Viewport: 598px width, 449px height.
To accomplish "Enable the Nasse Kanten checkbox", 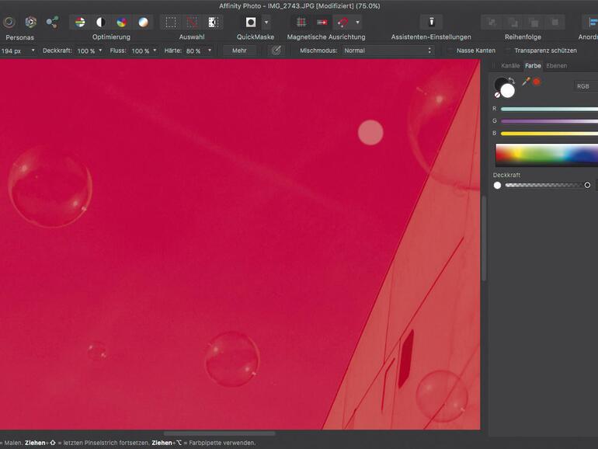I will 450,50.
